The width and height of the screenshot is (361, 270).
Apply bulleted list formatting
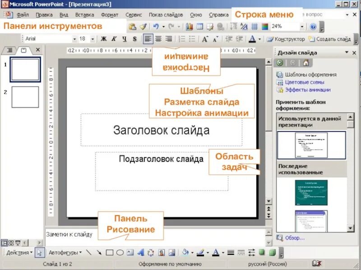[192, 39]
